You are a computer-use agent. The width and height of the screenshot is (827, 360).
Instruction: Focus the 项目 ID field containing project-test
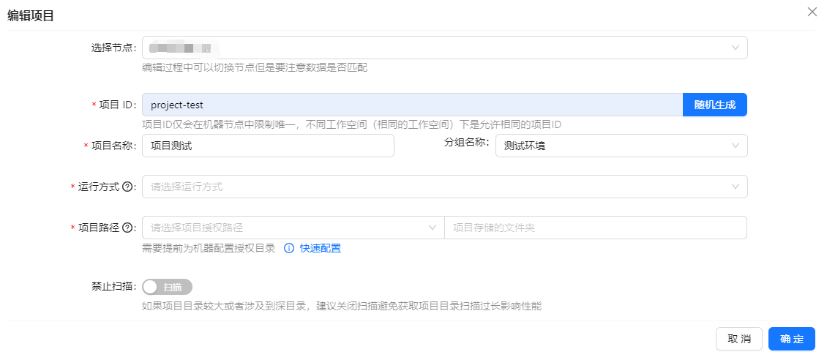(410, 105)
